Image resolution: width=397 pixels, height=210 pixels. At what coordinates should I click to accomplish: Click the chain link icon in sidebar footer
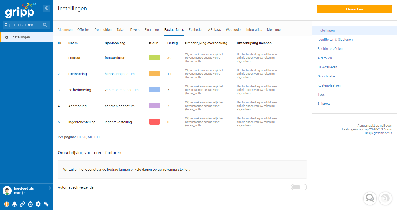click(x=23, y=204)
